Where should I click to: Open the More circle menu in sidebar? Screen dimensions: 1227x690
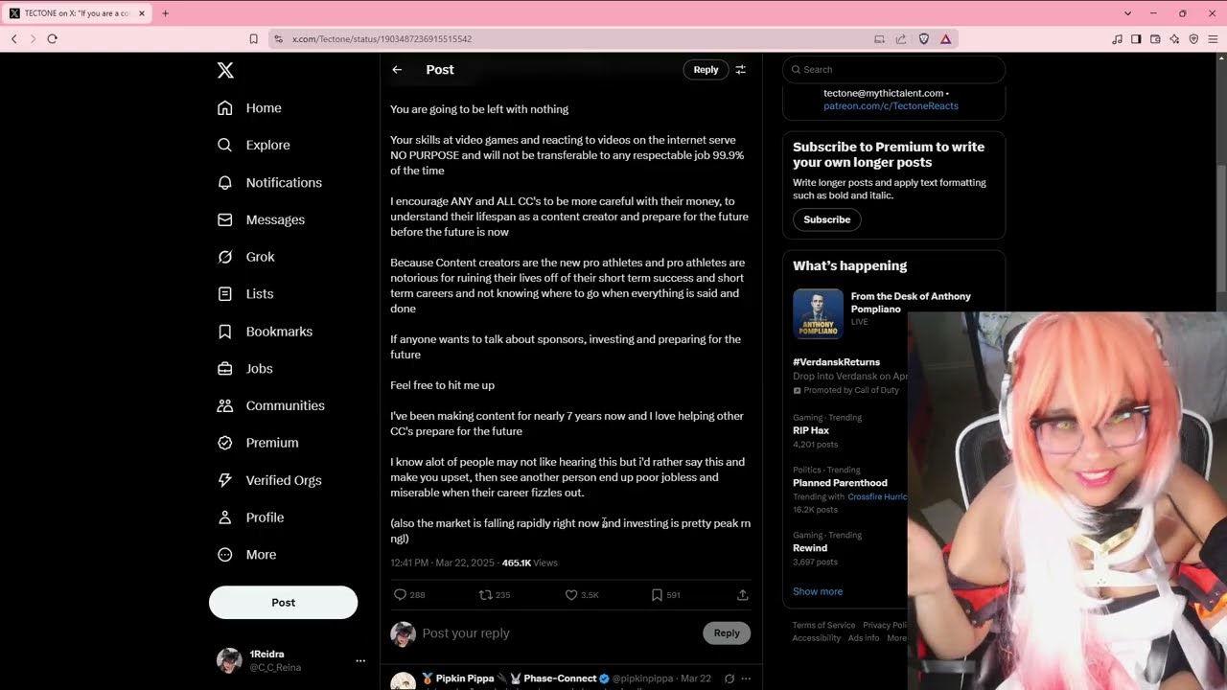(225, 555)
